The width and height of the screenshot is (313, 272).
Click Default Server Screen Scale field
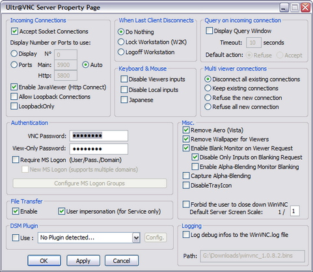coord(295,211)
